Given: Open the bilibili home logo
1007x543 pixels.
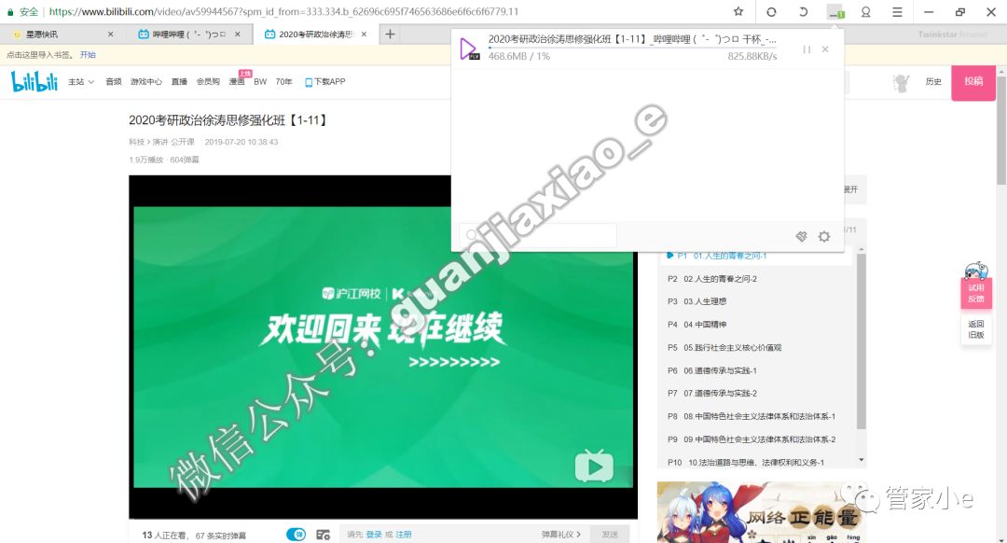Looking at the screenshot, I should (34, 81).
